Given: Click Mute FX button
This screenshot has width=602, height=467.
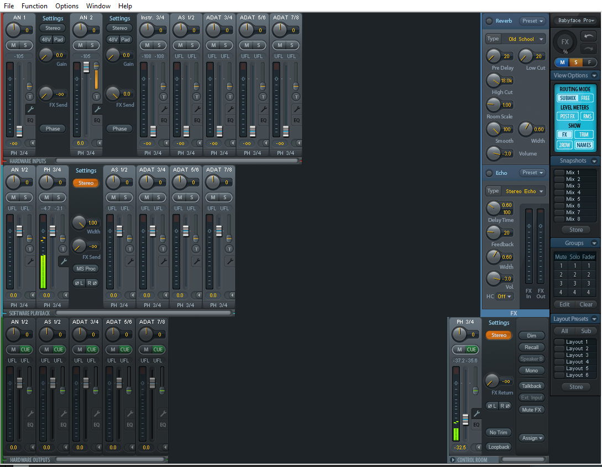Looking at the screenshot, I should tap(531, 409).
